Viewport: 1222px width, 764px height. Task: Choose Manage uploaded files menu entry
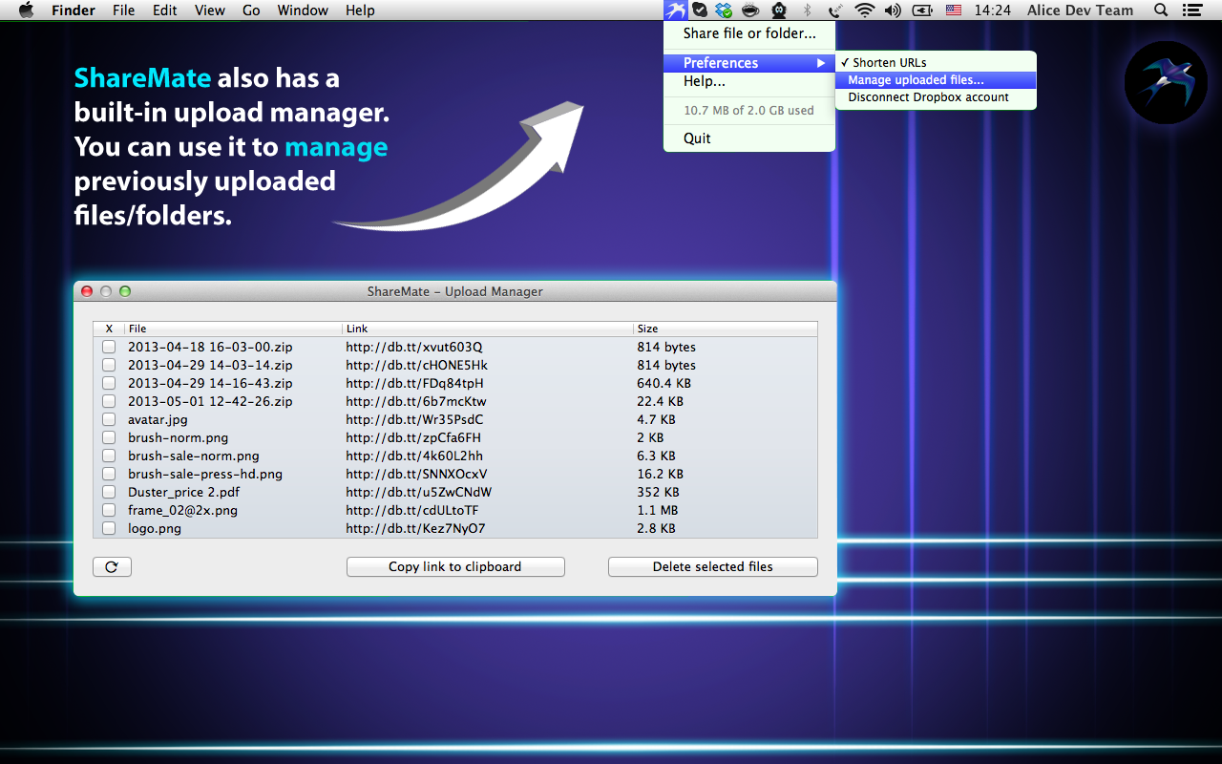coord(916,80)
